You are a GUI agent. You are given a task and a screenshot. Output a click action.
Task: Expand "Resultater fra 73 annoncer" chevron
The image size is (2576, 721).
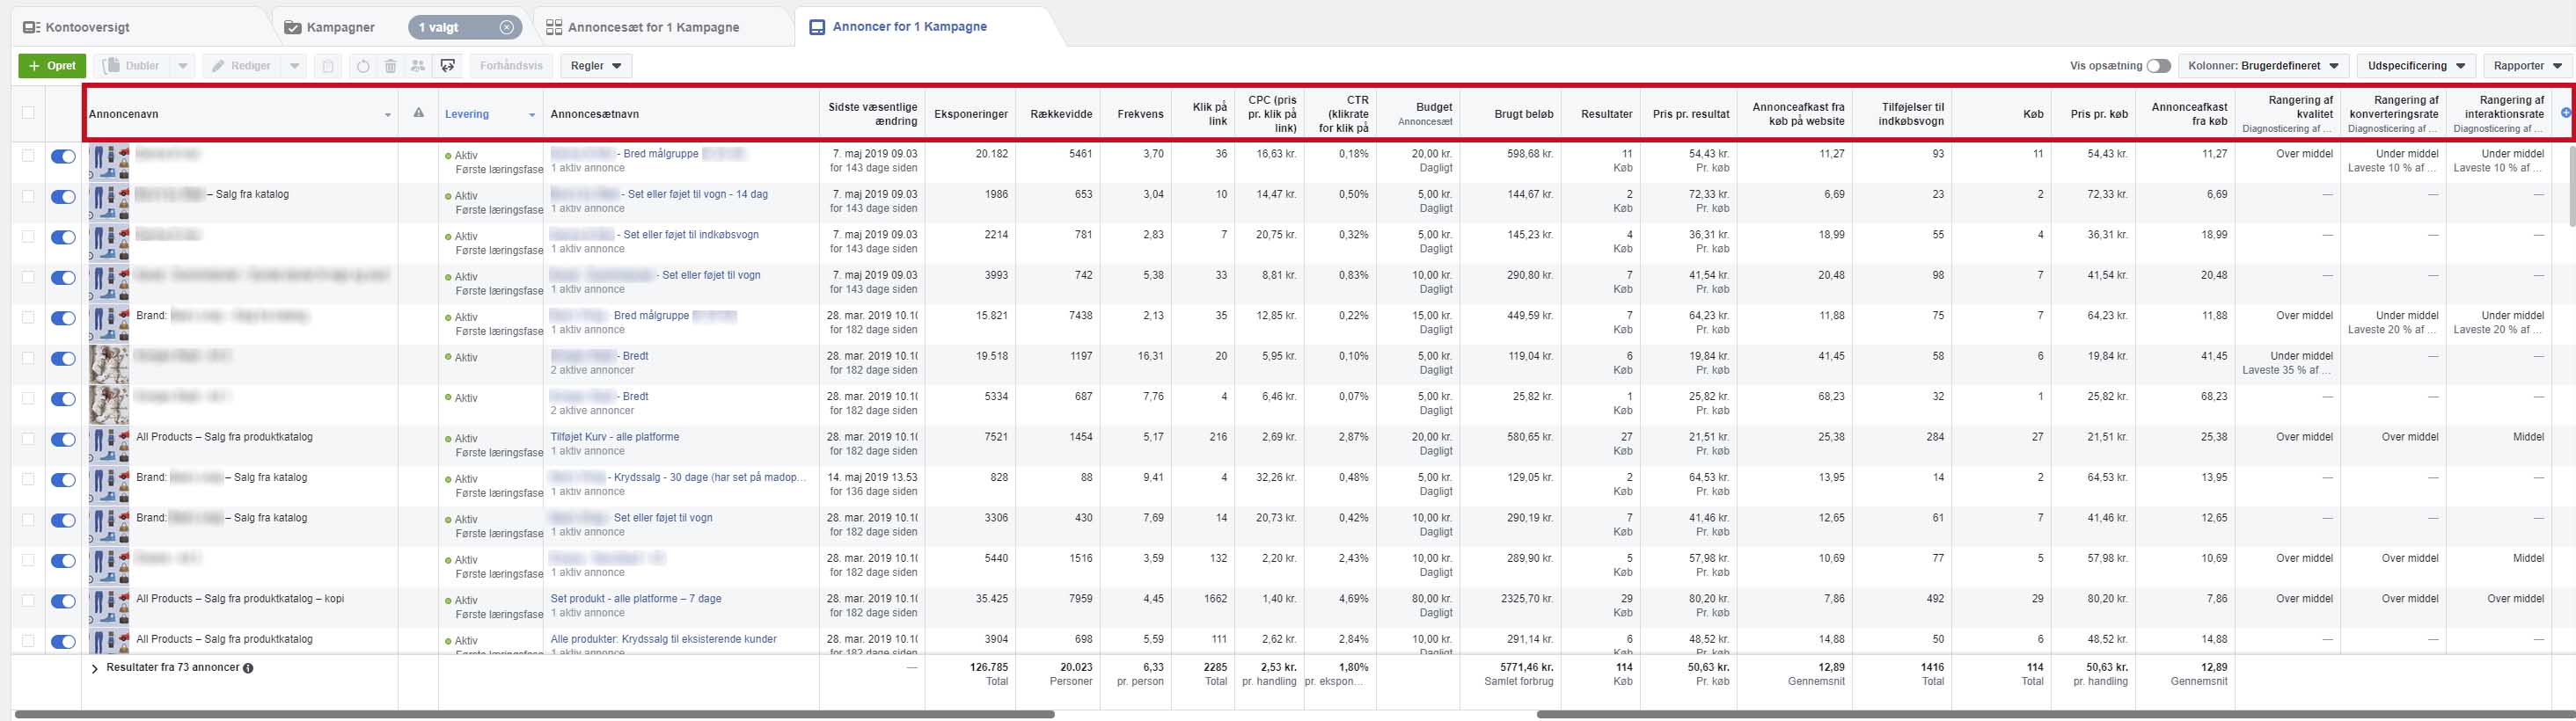coord(95,668)
